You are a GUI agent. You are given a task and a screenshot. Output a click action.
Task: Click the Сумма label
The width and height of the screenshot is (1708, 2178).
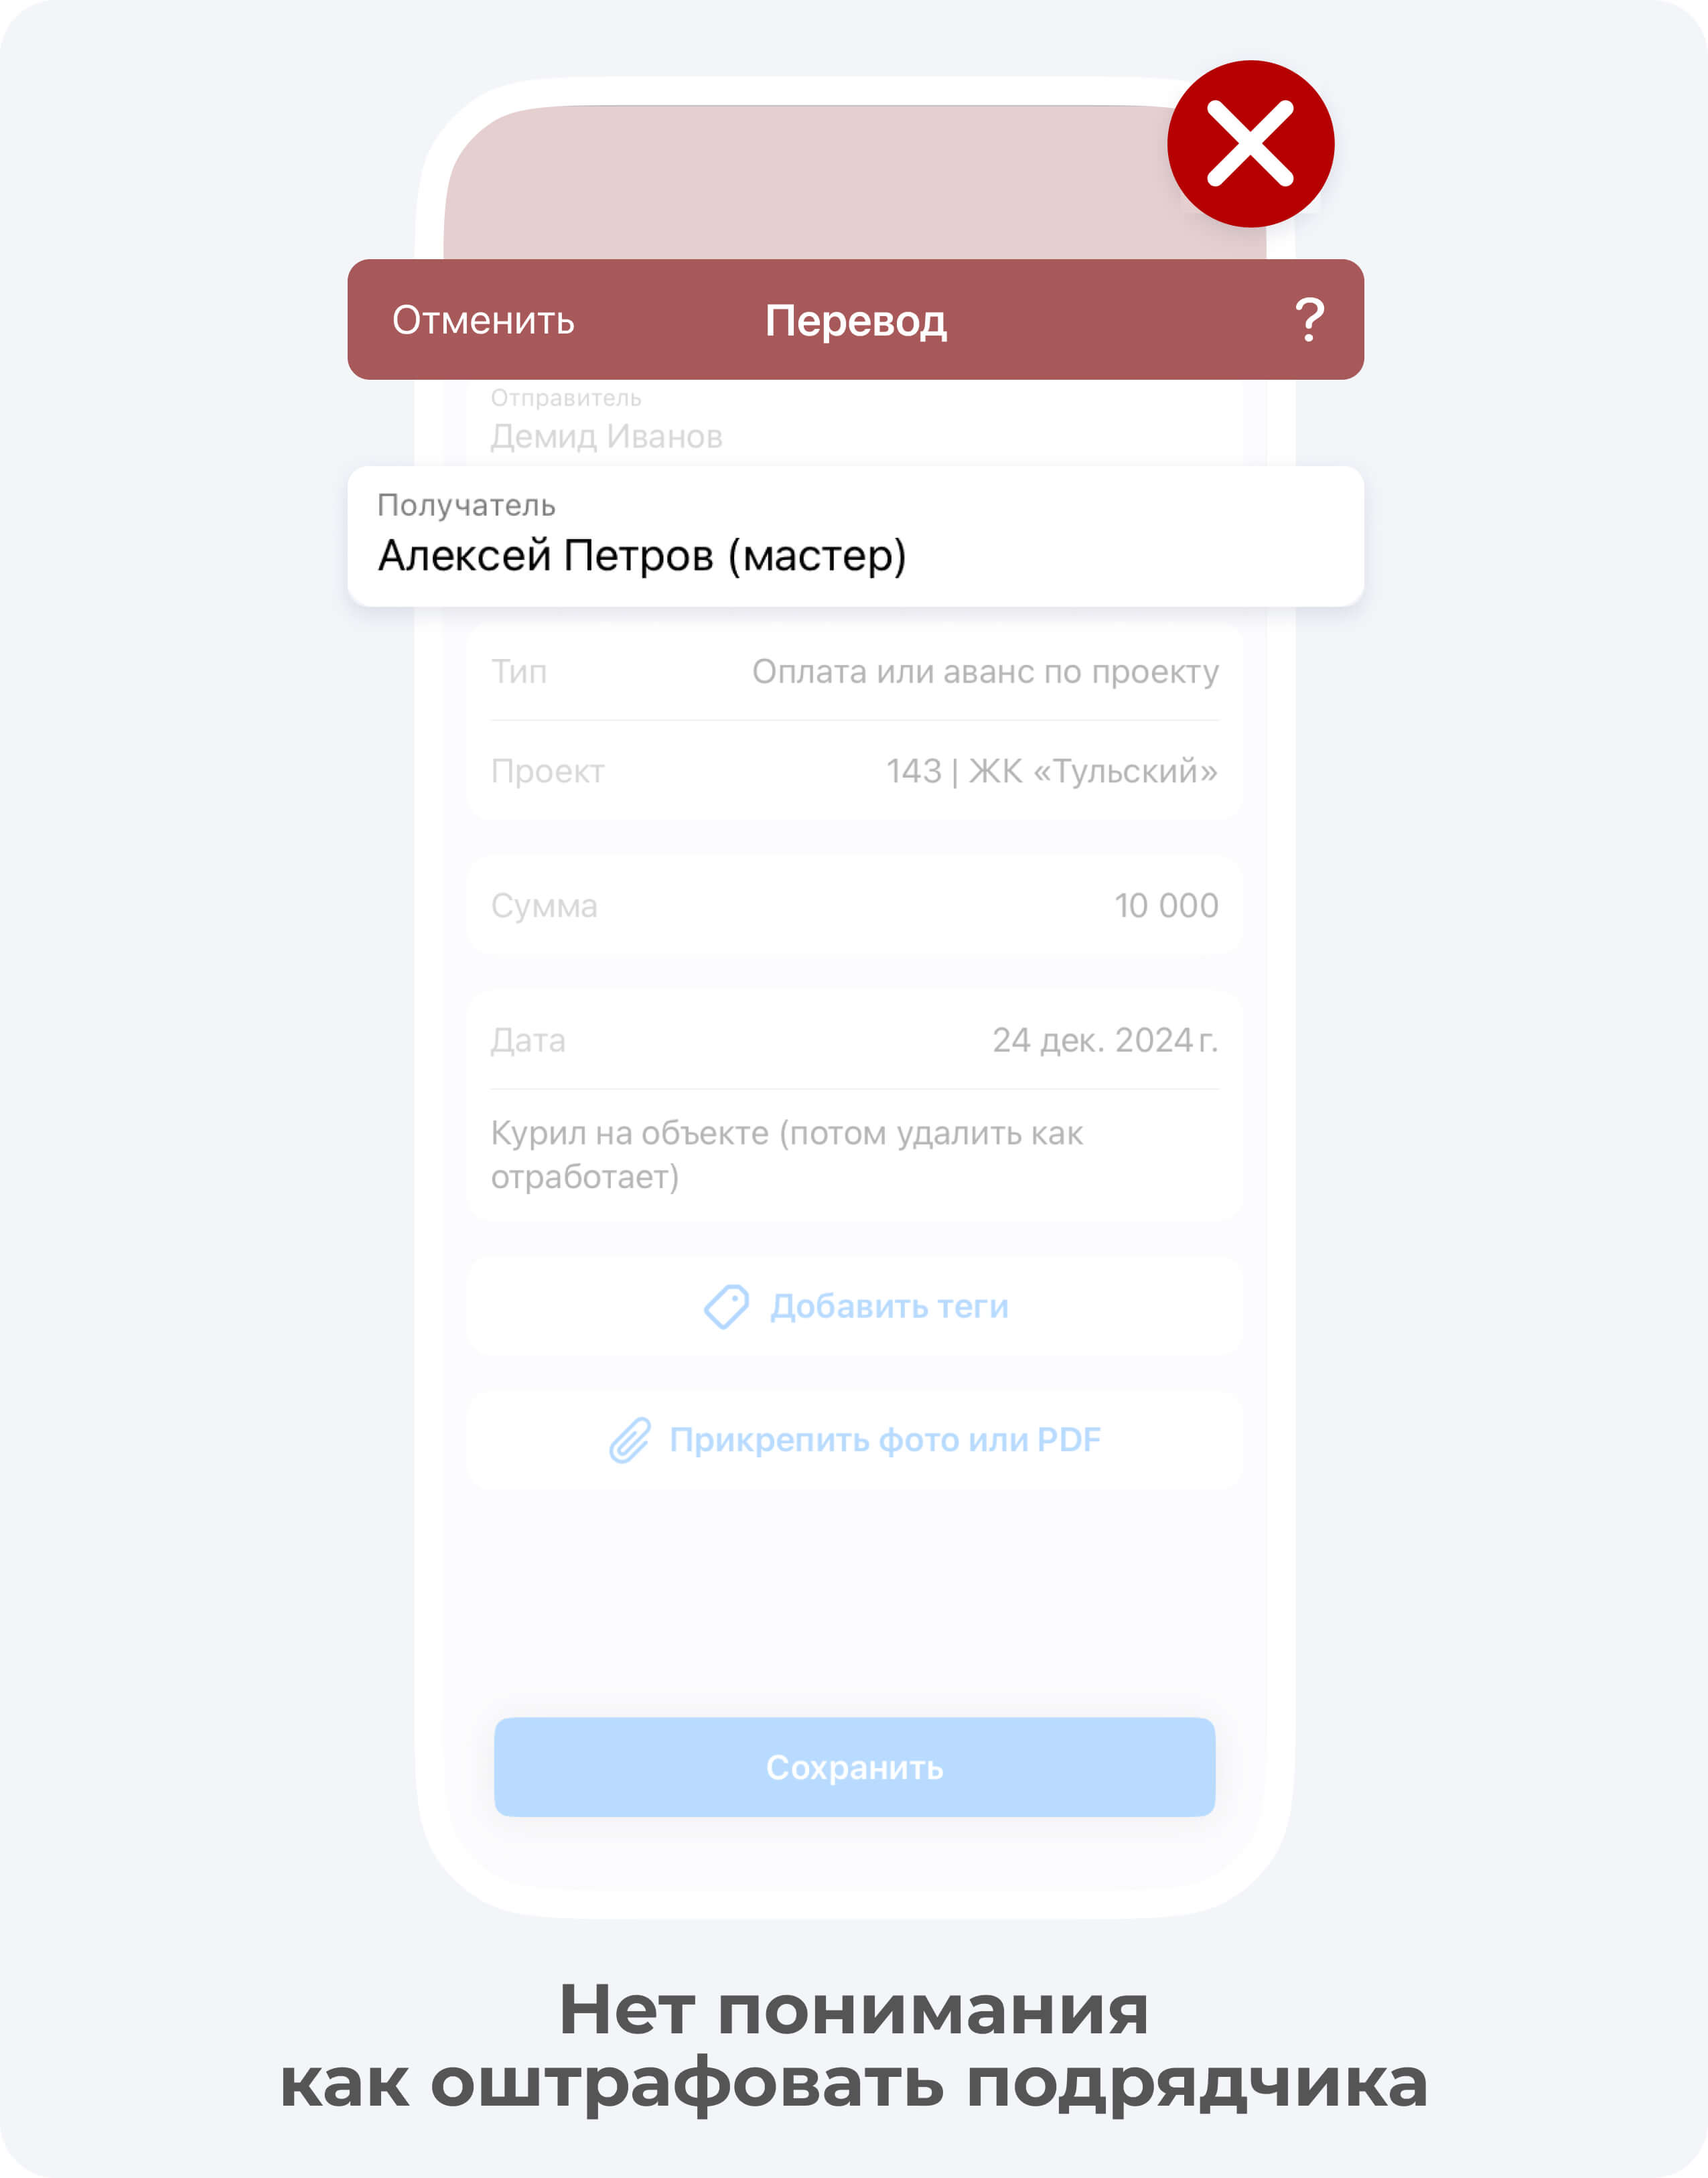point(544,905)
